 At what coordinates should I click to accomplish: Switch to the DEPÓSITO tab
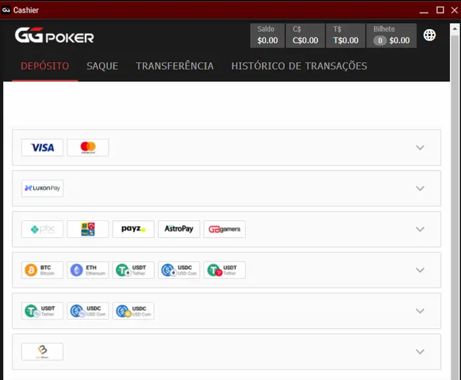pos(45,66)
